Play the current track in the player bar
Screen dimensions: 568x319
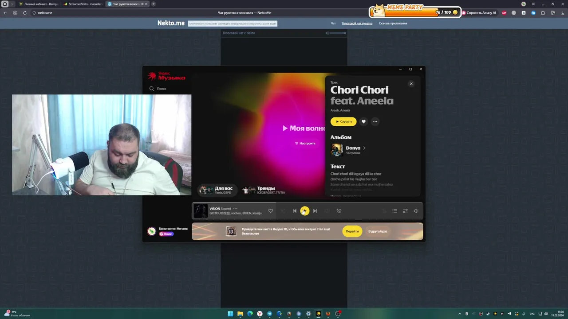point(304,211)
